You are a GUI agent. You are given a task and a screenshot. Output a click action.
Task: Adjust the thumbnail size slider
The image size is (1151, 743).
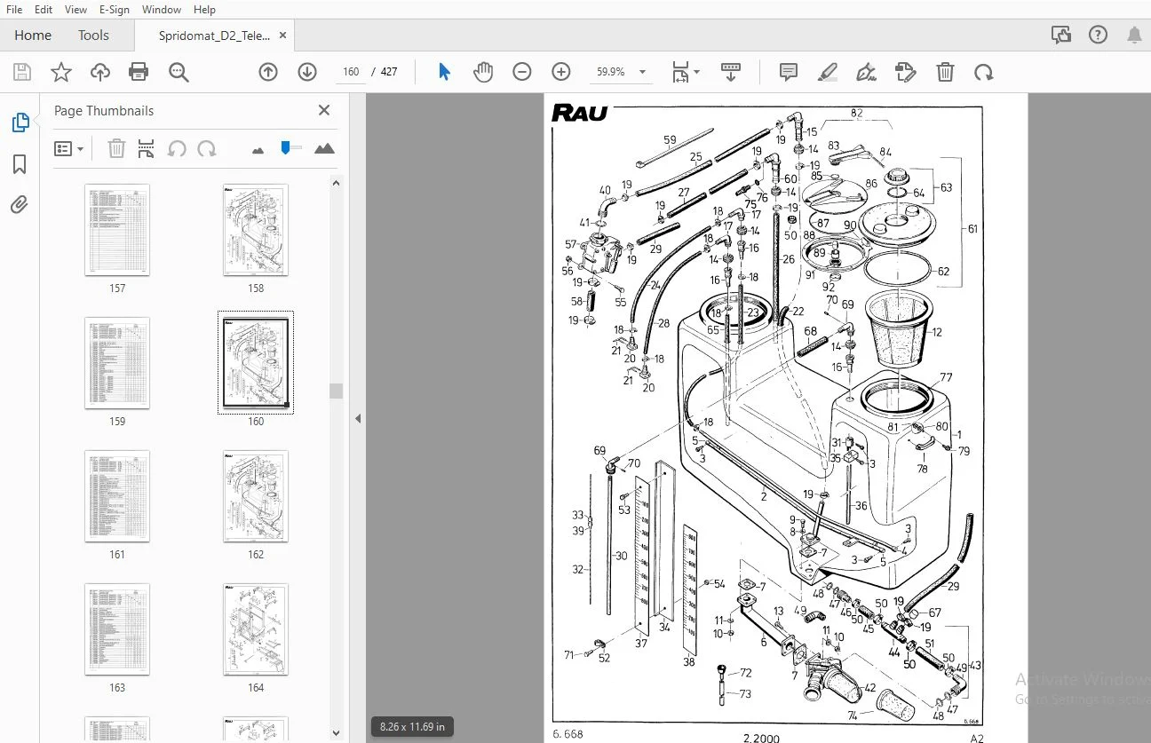286,146
